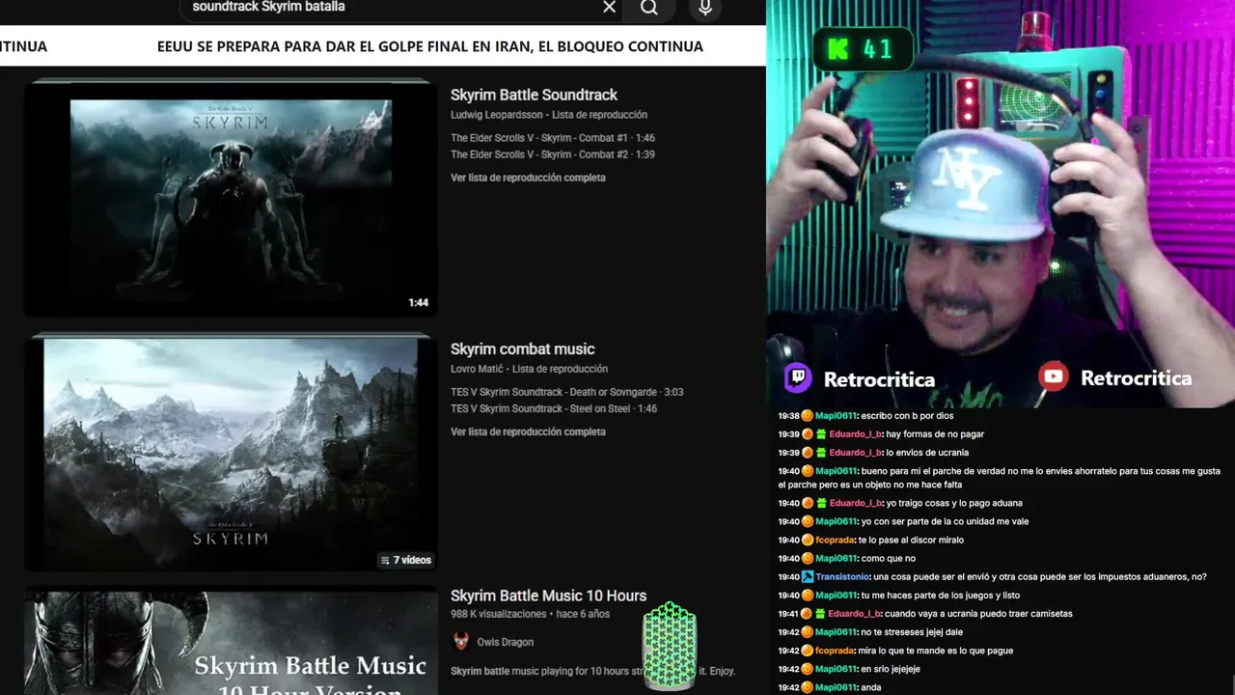1235x695 pixels.
Task: Click chat message 'yo traigo cosas y lo pago aduana'
Action: click(x=954, y=503)
